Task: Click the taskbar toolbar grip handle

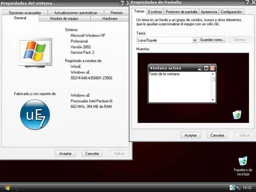Action: 16,188
